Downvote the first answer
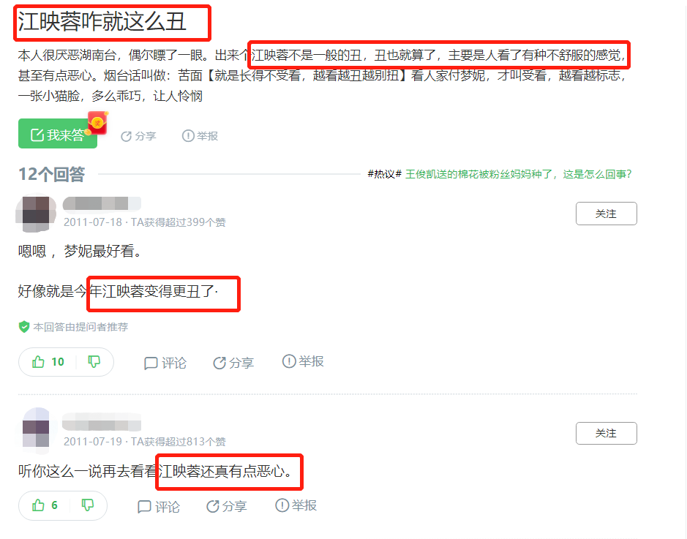 (94, 362)
